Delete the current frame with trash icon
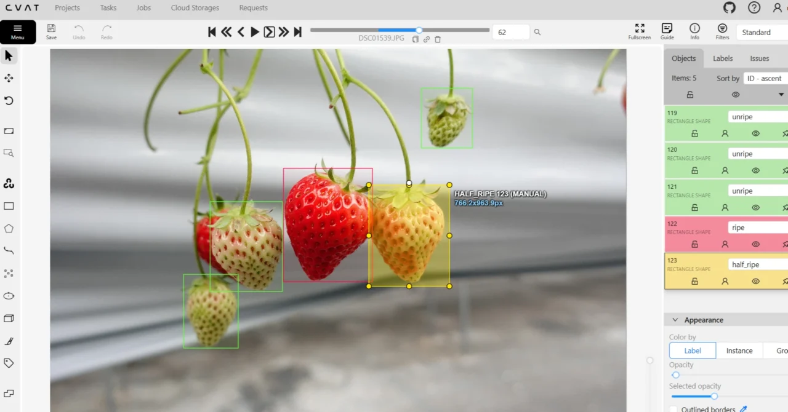The height and width of the screenshot is (412, 788). pyautogui.click(x=438, y=39)
